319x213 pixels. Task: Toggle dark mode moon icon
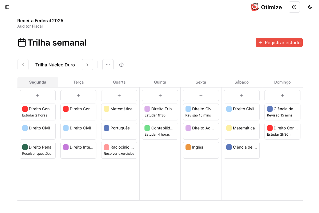[310, 7]
